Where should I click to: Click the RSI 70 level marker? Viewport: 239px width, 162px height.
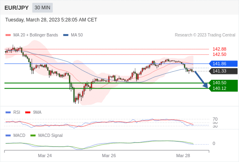(x=215, y=119)
